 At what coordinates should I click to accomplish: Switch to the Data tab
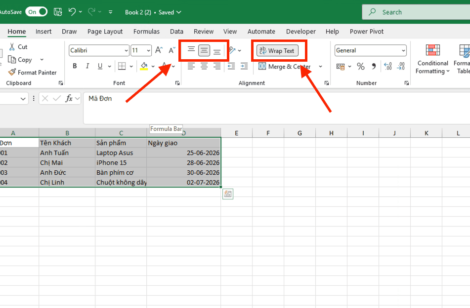[x=176, y=32]
